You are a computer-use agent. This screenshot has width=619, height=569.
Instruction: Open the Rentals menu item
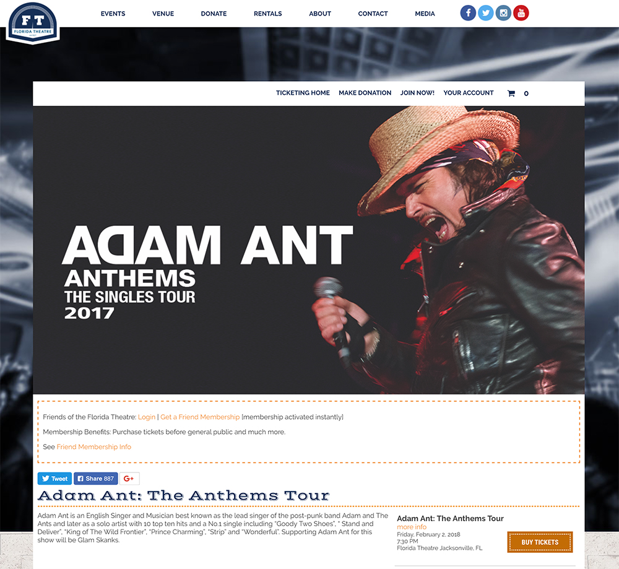267,14
